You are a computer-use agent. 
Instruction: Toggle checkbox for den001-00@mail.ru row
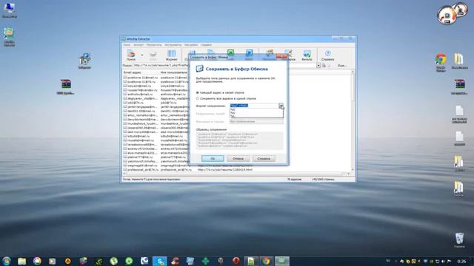point(125,111)
